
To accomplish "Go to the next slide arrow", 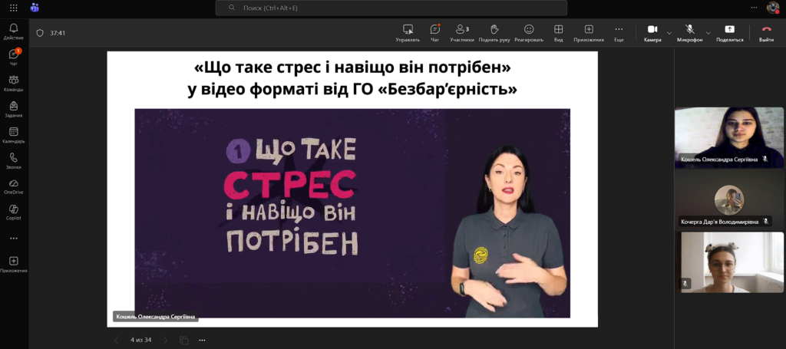I will click(166, 340).
